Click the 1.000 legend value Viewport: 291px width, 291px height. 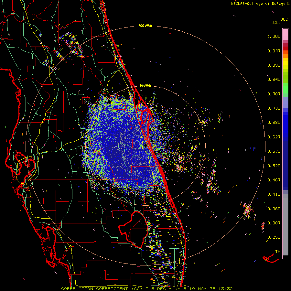coord(274,36)
